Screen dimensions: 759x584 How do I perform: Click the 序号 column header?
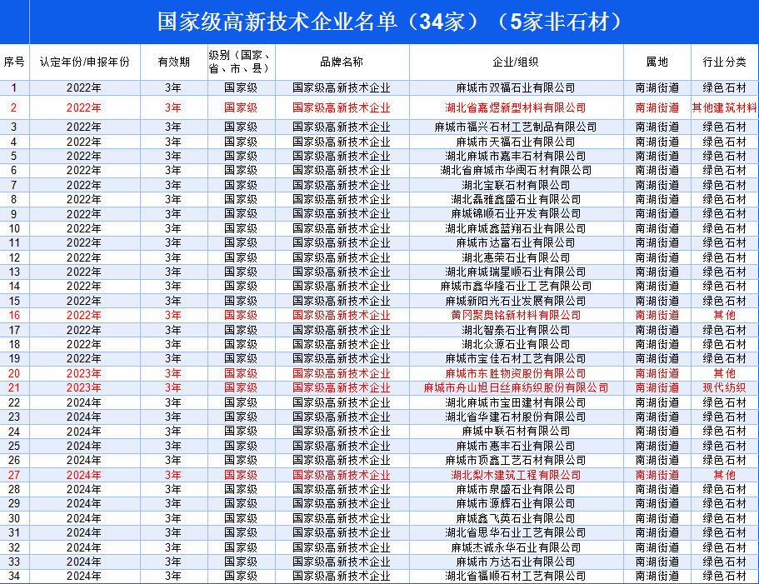pos(14,62)
